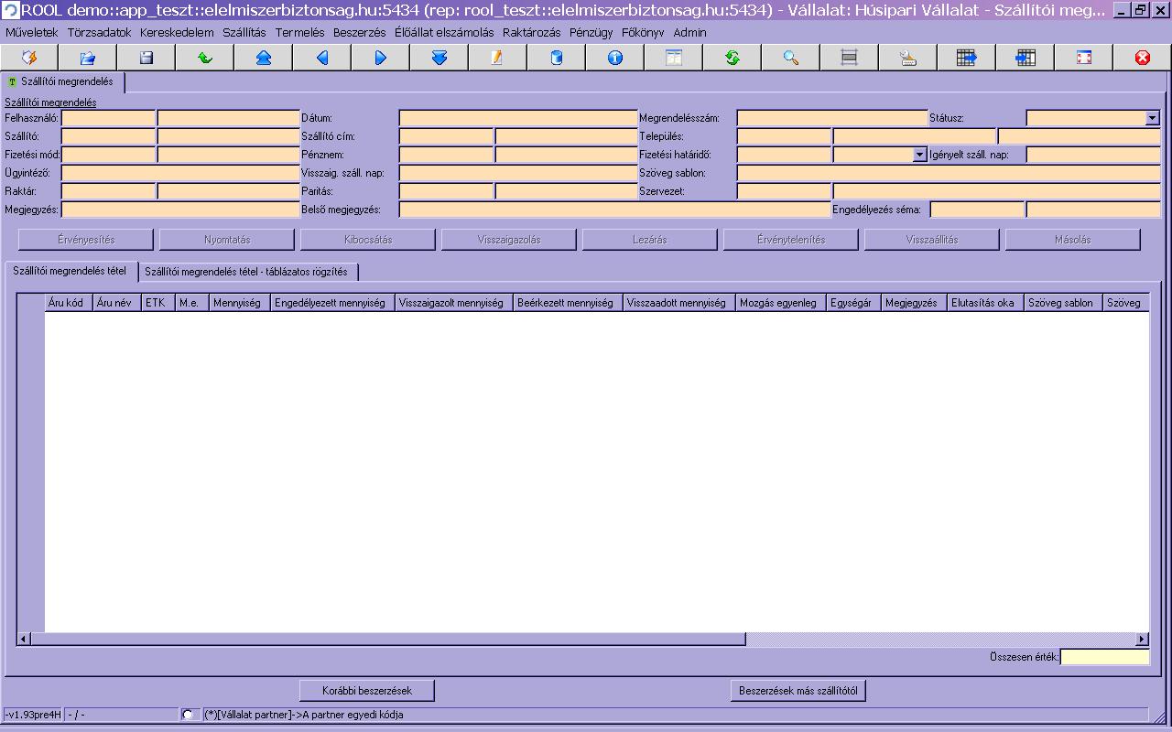
Task: Click the open folder toolbar icon
Action: [x=87, y=58]
